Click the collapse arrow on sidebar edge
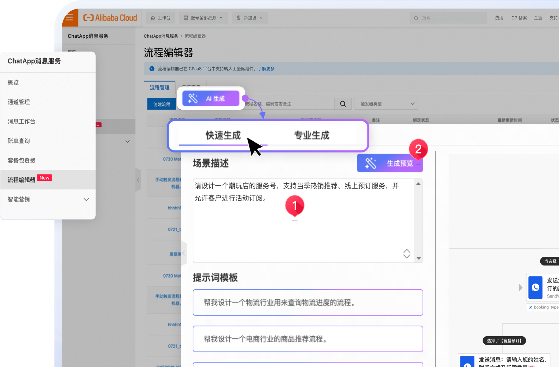 (x=138, y=180)
